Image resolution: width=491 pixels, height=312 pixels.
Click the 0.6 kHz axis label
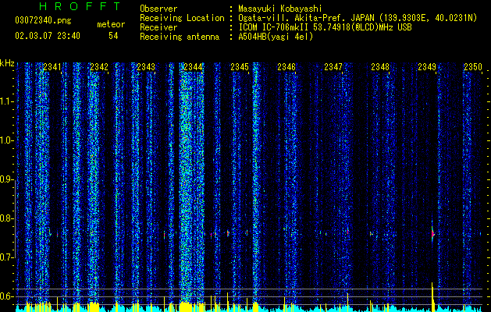pos(6,296)
